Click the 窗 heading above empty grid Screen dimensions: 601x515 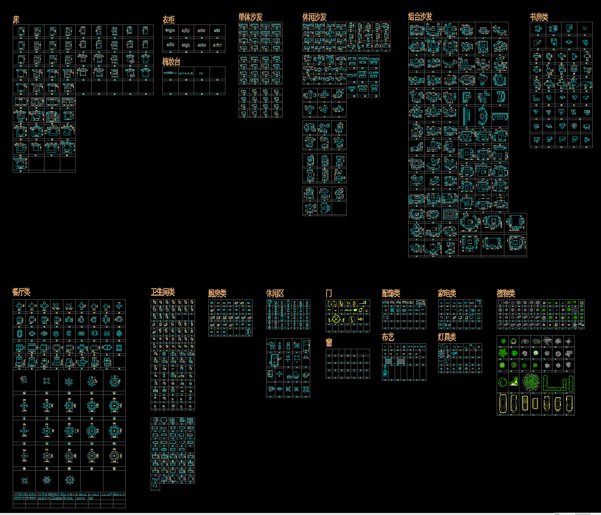point(329,342)
